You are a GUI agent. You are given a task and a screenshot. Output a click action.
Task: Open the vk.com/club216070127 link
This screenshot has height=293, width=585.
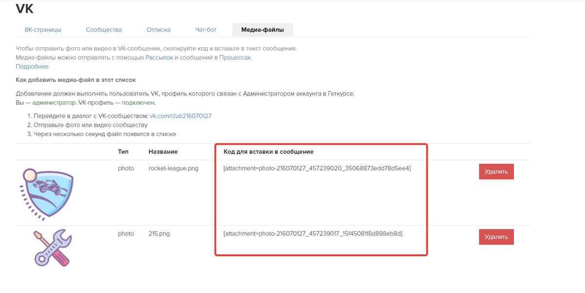tap(180, 116)
